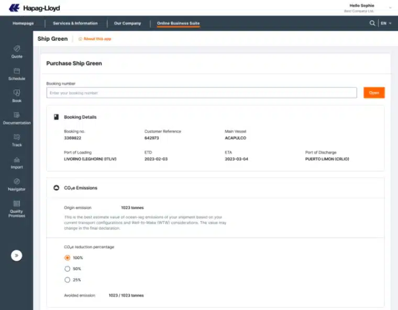Click the CO2e Emissions cloud icon

57,188
